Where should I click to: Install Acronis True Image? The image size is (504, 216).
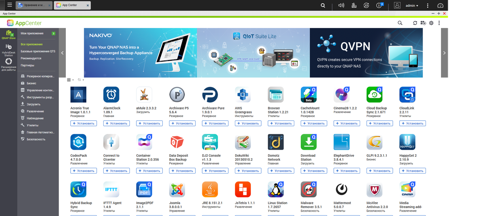(x=83, y=123)
